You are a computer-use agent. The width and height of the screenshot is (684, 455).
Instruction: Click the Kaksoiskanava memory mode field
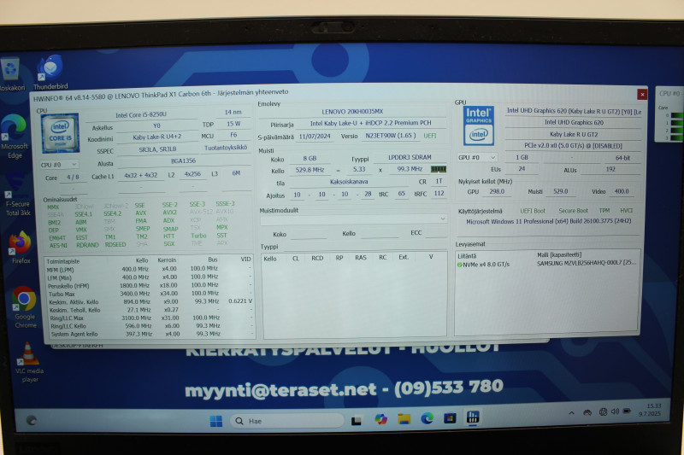point(349,182)
